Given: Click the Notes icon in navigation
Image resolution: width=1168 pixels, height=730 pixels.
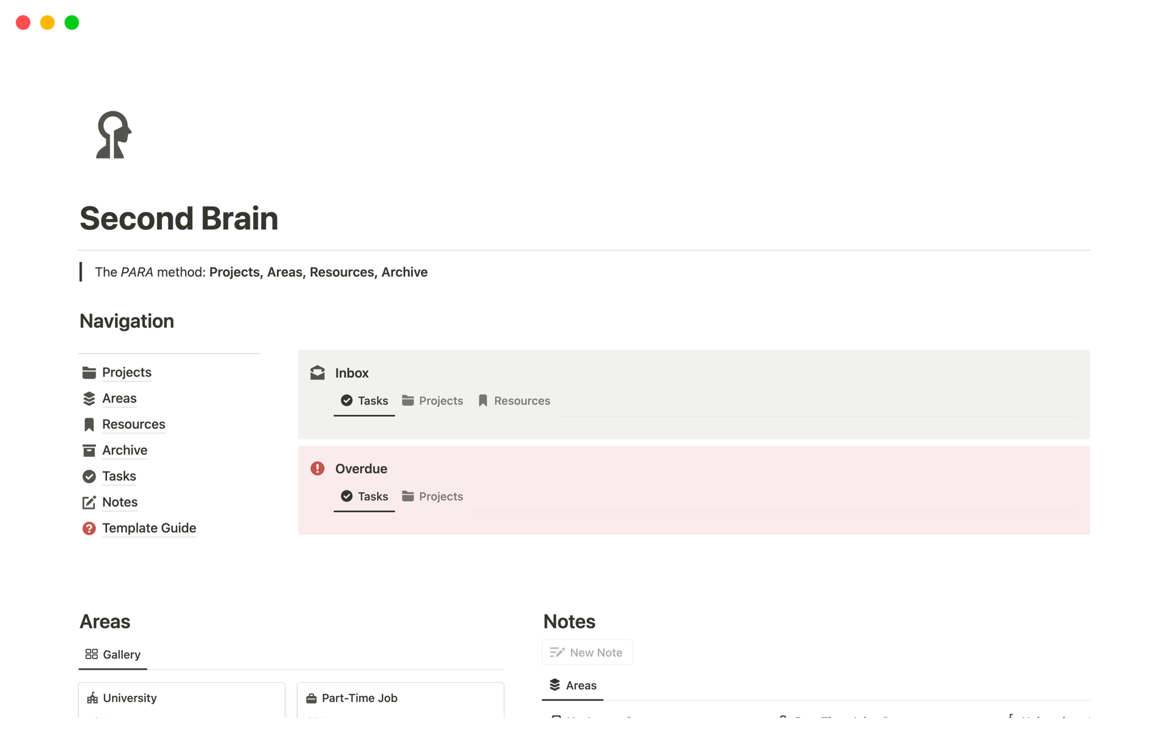Looking at the screenshot, I should coord(89,502).
